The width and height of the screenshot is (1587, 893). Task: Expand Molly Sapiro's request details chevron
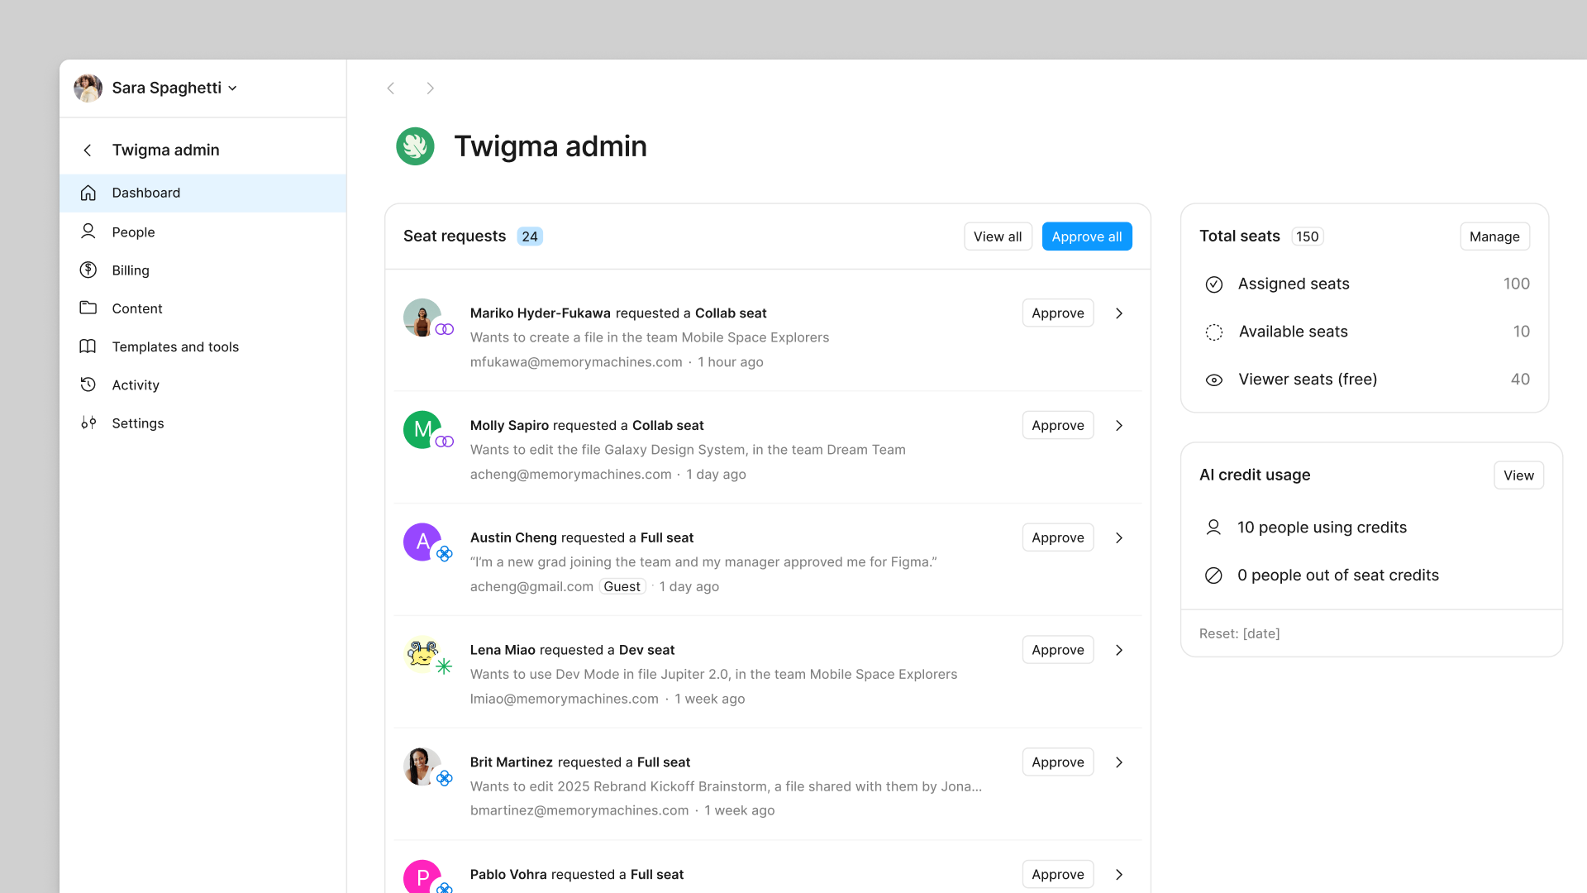(1119, 426)
